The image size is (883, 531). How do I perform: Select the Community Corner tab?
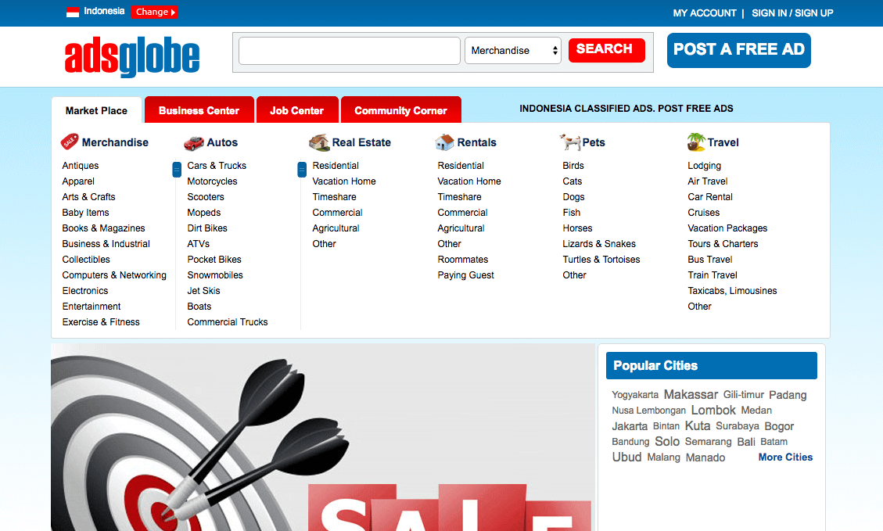tap(400, 109)
